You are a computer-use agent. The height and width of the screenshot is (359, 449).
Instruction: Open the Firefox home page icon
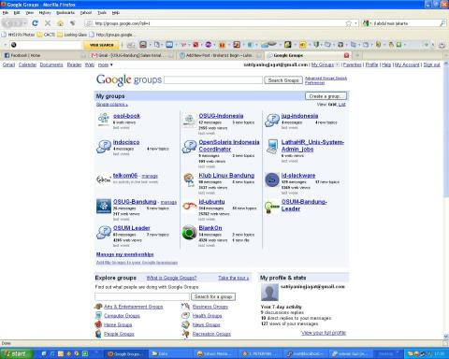coord(60,23)
